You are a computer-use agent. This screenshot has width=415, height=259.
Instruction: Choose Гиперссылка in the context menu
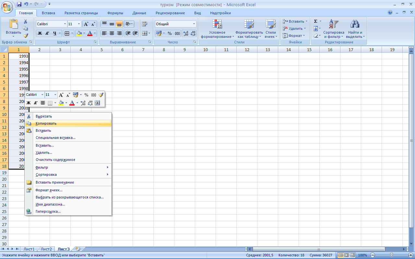[x=68, y=211]
